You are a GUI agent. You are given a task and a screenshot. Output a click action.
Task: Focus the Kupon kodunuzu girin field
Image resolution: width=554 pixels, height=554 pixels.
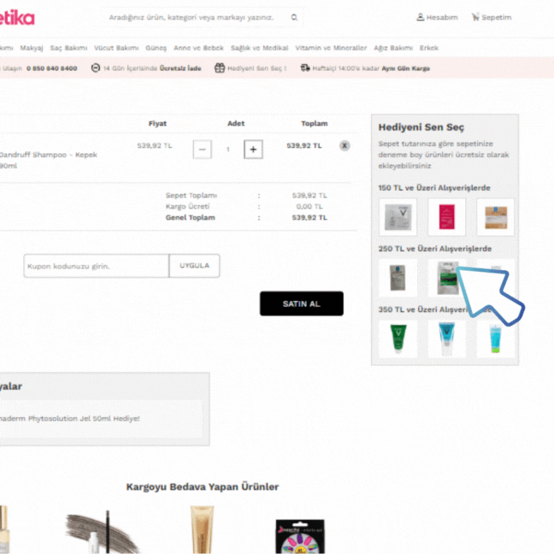click(96, 266)
